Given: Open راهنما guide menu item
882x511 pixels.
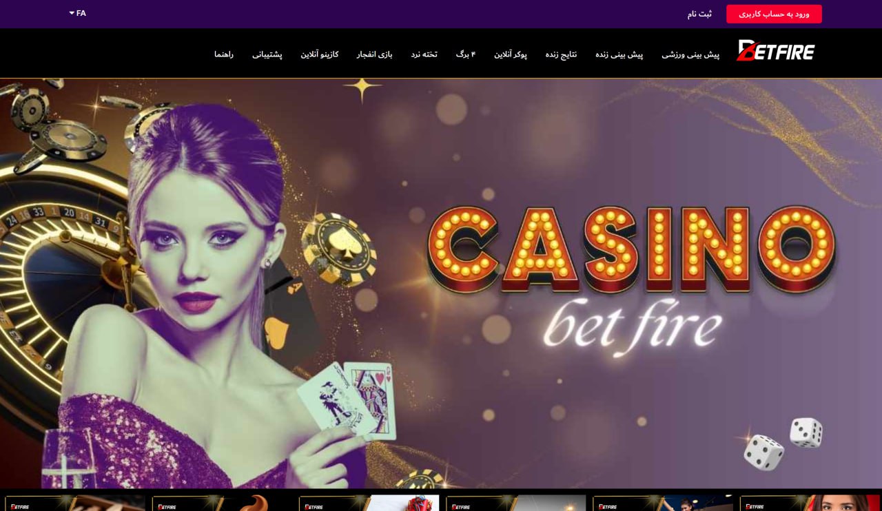Looking at the screenshot, I should coord(224,54).
